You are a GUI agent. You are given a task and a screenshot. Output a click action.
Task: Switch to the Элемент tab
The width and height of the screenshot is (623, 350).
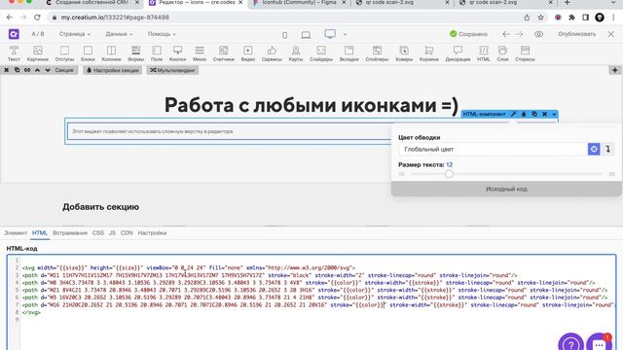[x=16, y=233]
